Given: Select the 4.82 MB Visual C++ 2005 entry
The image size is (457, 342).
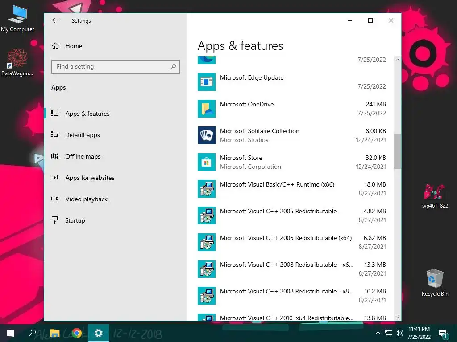Looking at the screenshot, I should [278, 212].
